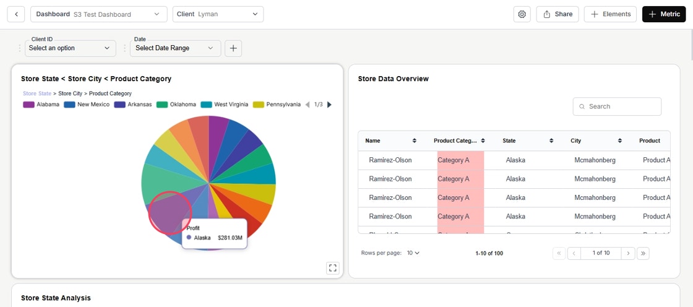
Task: Click the Store Data Overview title
Action: click(394, 79)
